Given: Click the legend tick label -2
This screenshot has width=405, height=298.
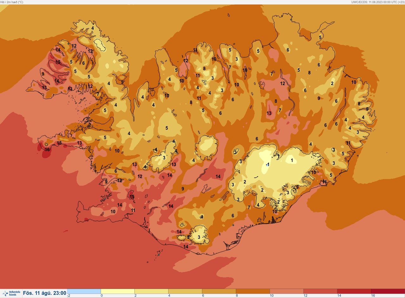Looking at the screenshot, I should tap(69, 296).
